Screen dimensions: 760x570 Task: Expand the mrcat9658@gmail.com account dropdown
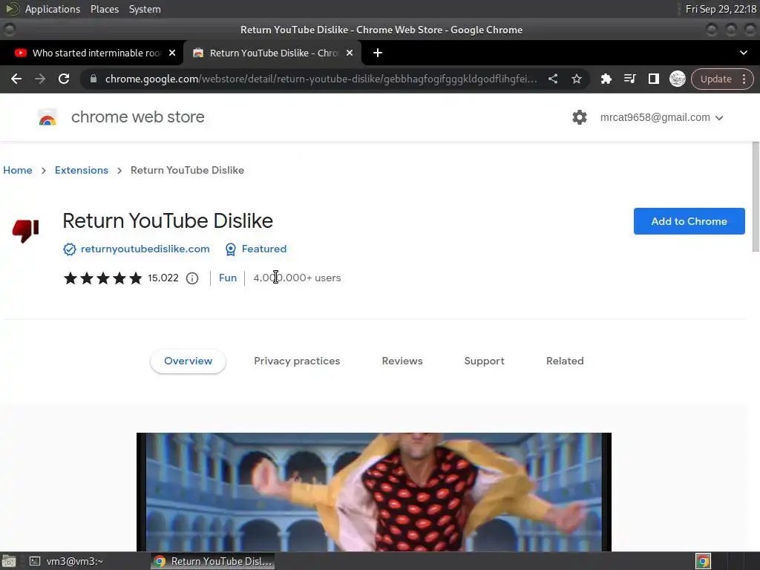(x=661, y=118)
